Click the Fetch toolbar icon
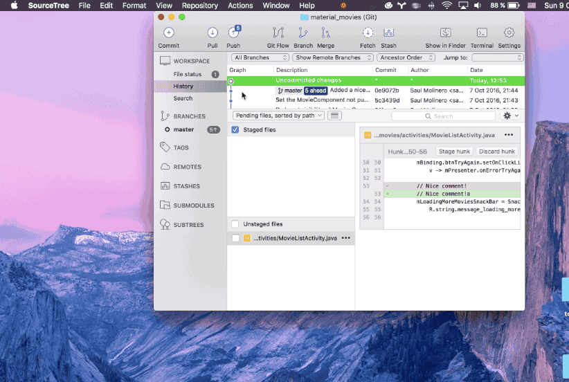The height and width of the screenshot is (382, 569). pos(368,33)
